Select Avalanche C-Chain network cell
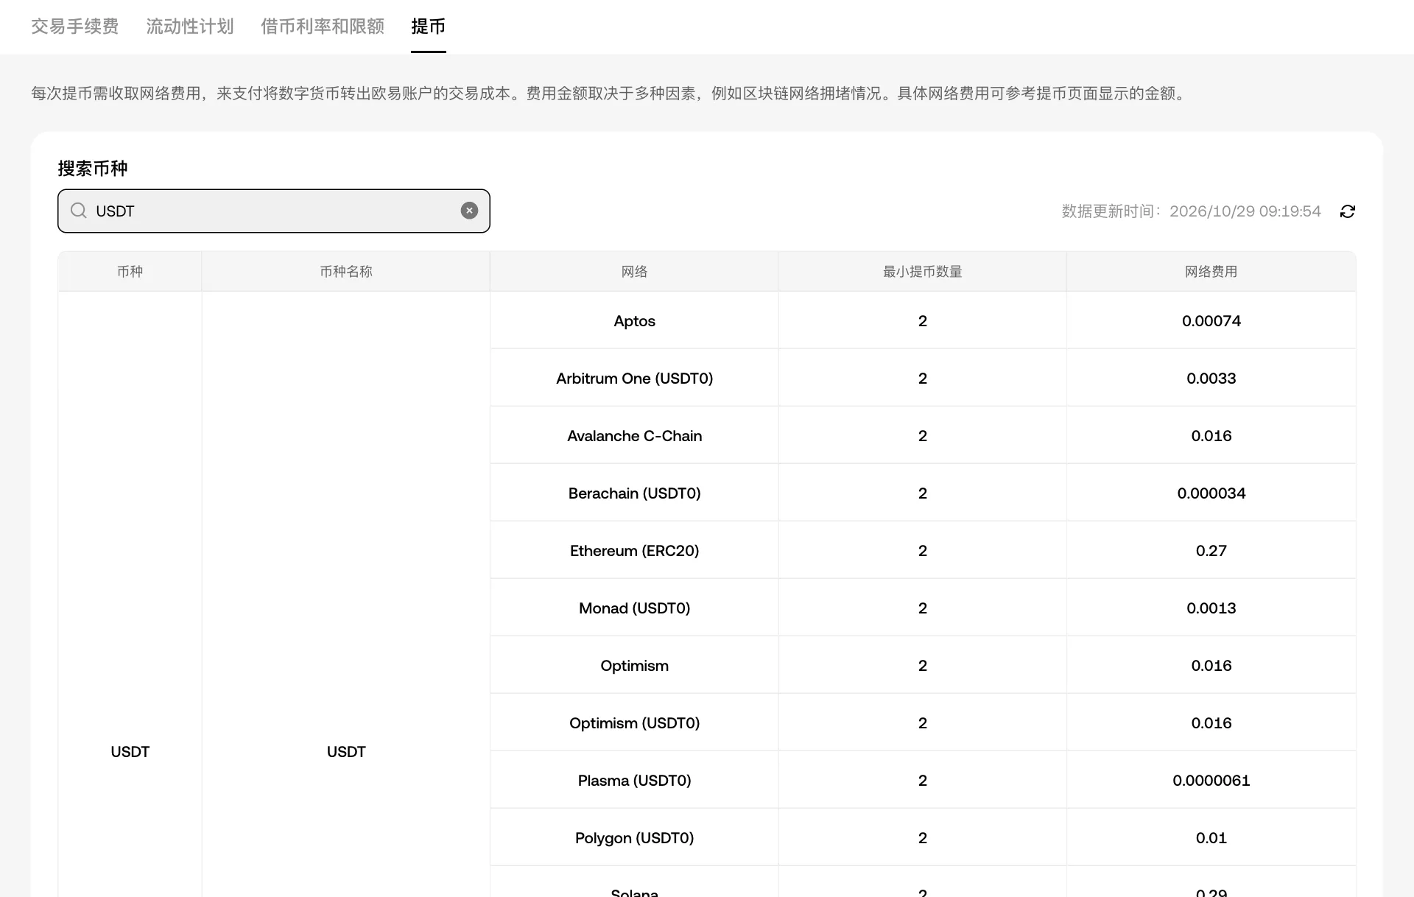1414x897 pixels. pos(634,435)
